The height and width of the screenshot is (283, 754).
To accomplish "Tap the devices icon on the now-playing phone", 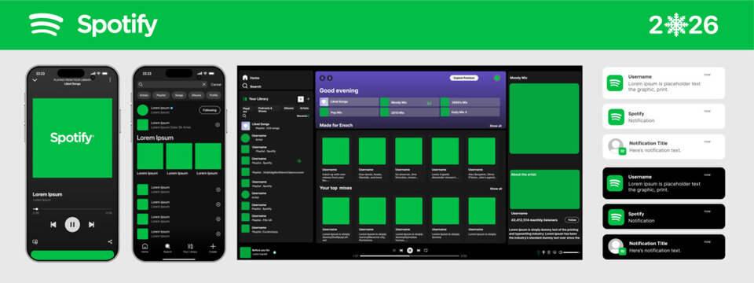I will pyautogui.click(x=35, y=241).
